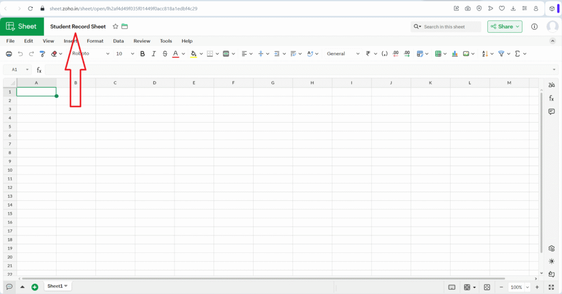The image size is (562, 294).
Task: Click the filter funnel icon
Action: [x=502, y=54]
